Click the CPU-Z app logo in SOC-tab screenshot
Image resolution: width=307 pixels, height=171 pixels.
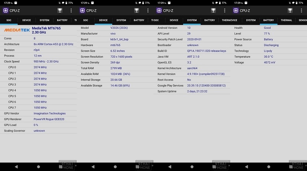pos(5,10)
